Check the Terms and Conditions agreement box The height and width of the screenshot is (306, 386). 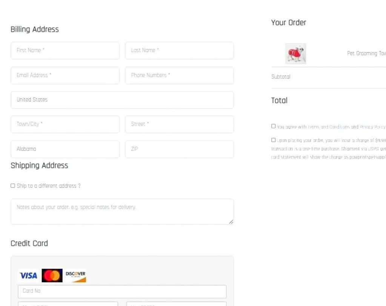(274, 126)
